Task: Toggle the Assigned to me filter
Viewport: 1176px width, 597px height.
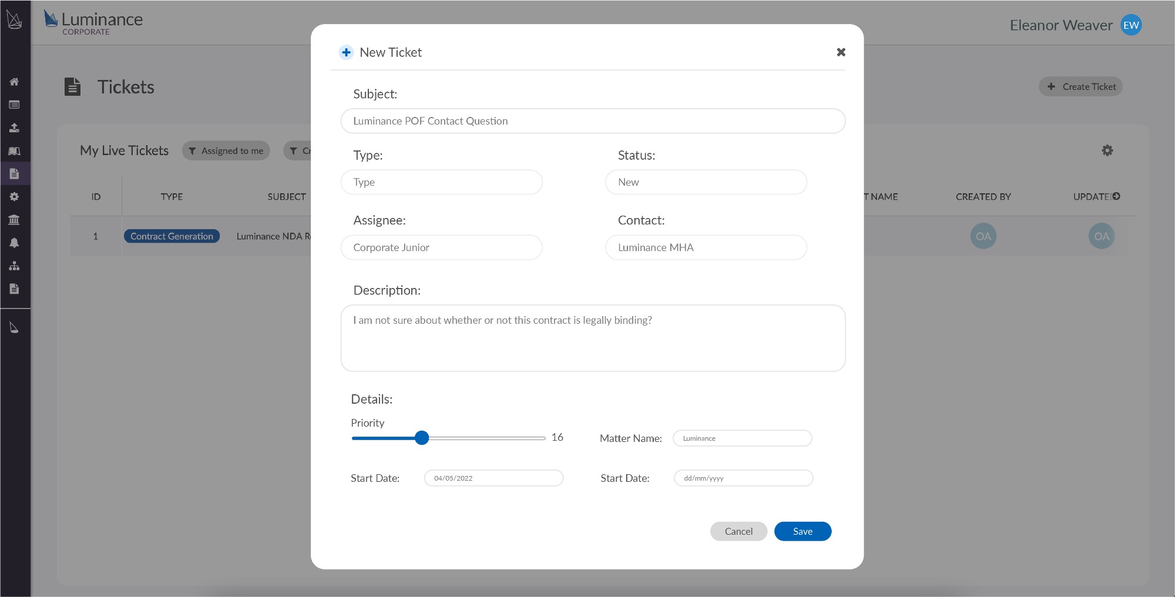Action: point(226,151)
